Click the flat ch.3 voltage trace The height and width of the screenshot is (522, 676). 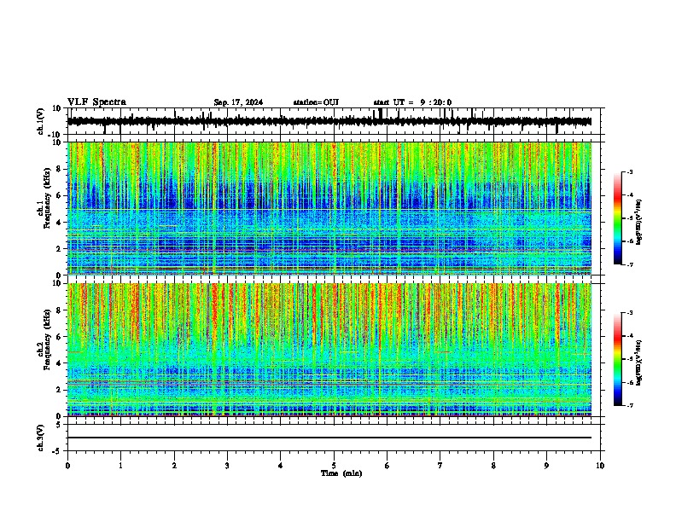click(329, 438)
